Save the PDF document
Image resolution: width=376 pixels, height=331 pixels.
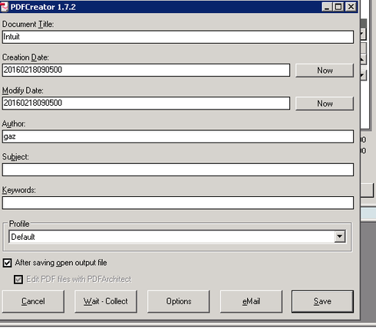(x=322, y=301)
